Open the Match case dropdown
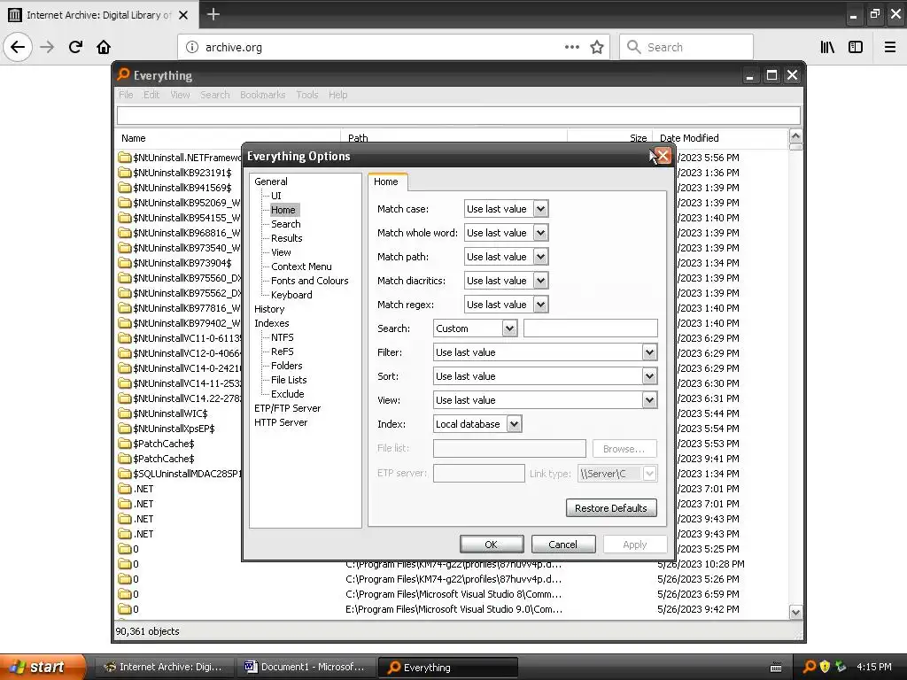 pyautogui.click(x=540, y=209)
